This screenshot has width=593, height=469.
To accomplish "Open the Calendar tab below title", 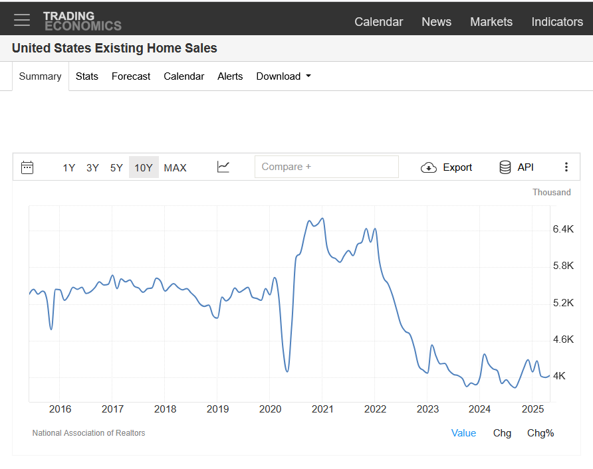I will 183,76.
